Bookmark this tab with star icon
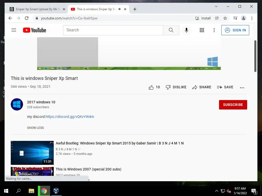This screenshot has height=196, width=262. [225, 18]
